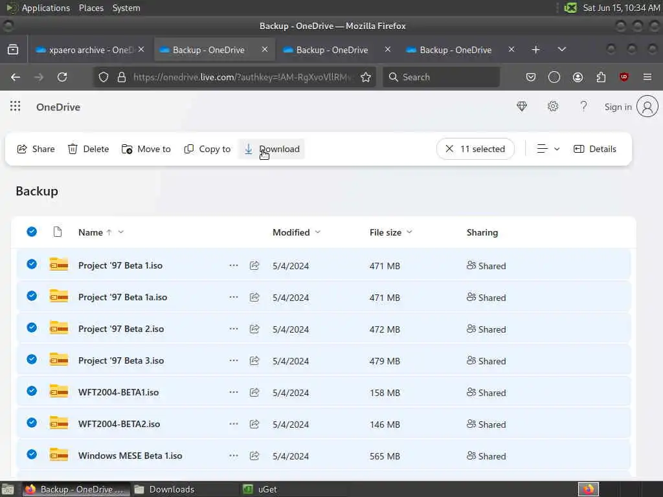Click the clock showing Sat Jun 15

621,8
